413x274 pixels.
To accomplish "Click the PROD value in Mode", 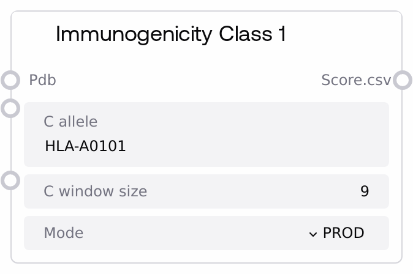I will point(343,233).
